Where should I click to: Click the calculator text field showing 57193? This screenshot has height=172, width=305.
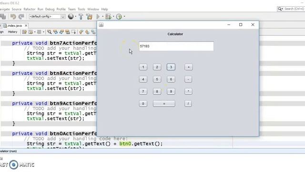176,46
